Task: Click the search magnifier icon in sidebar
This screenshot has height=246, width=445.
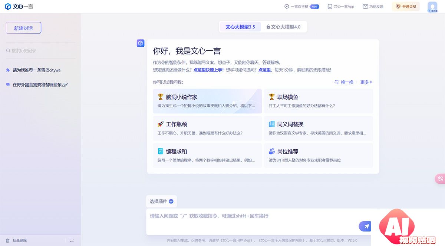Action: pyautogui.click(x=8, y=51)
